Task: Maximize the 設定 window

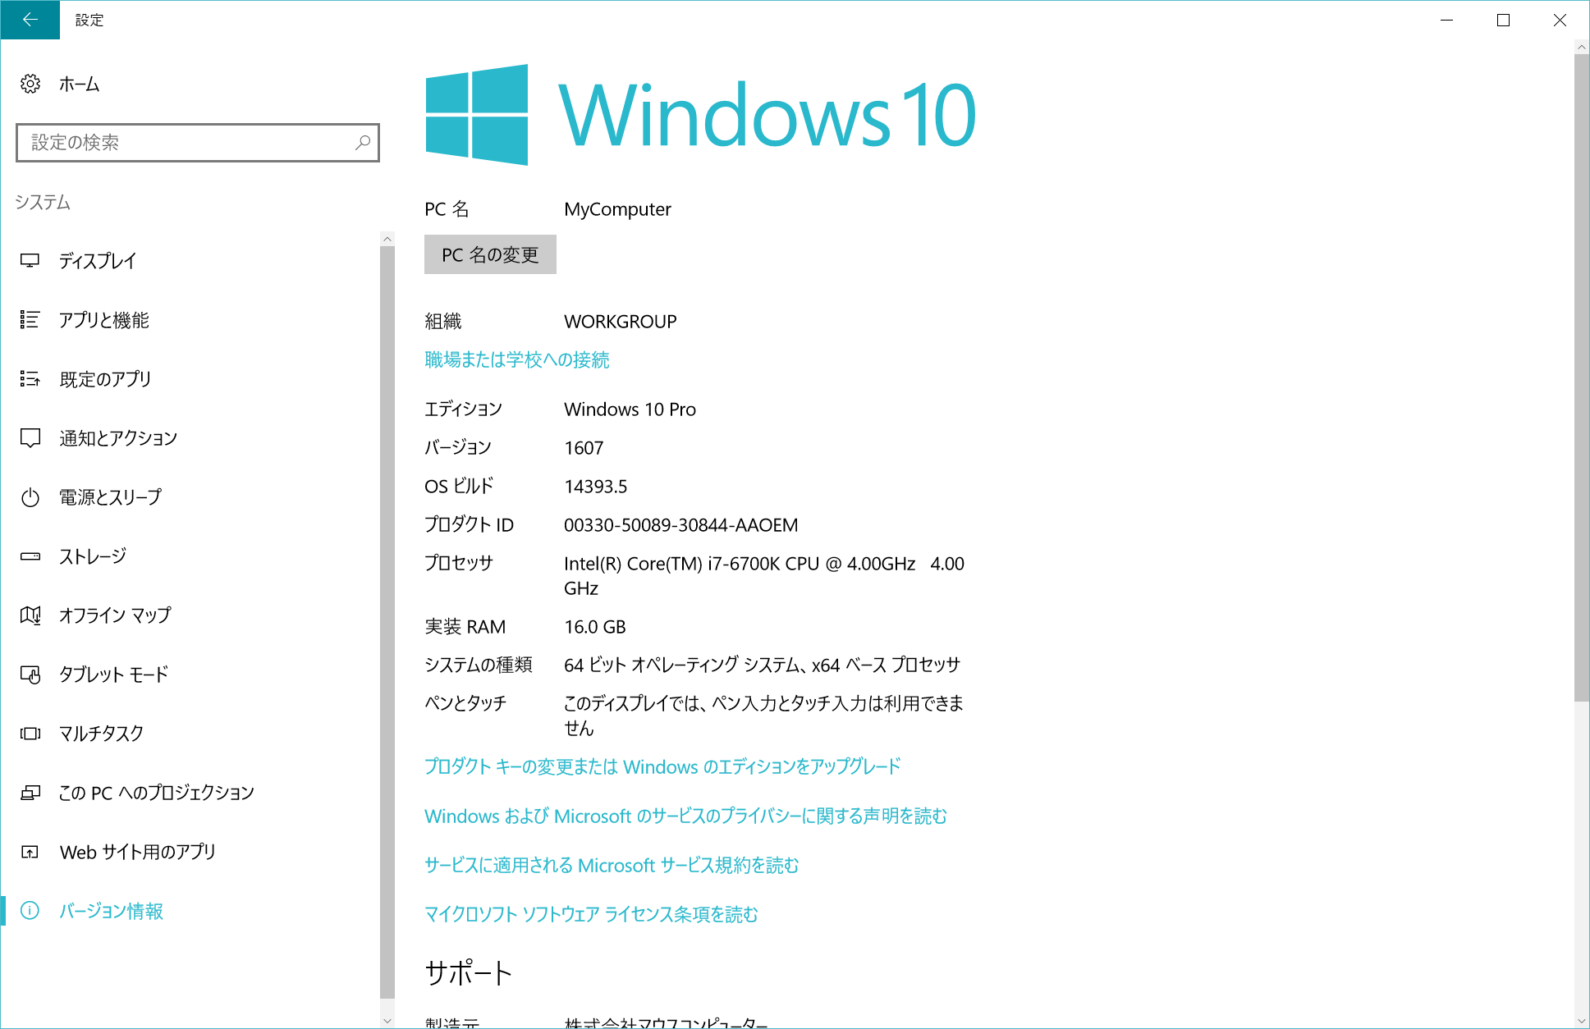Action: tap(1503, 20)
